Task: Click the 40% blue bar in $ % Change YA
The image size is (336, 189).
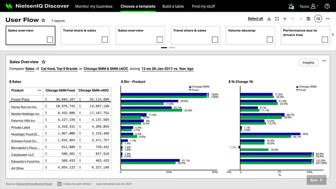Action: (270, 134)
